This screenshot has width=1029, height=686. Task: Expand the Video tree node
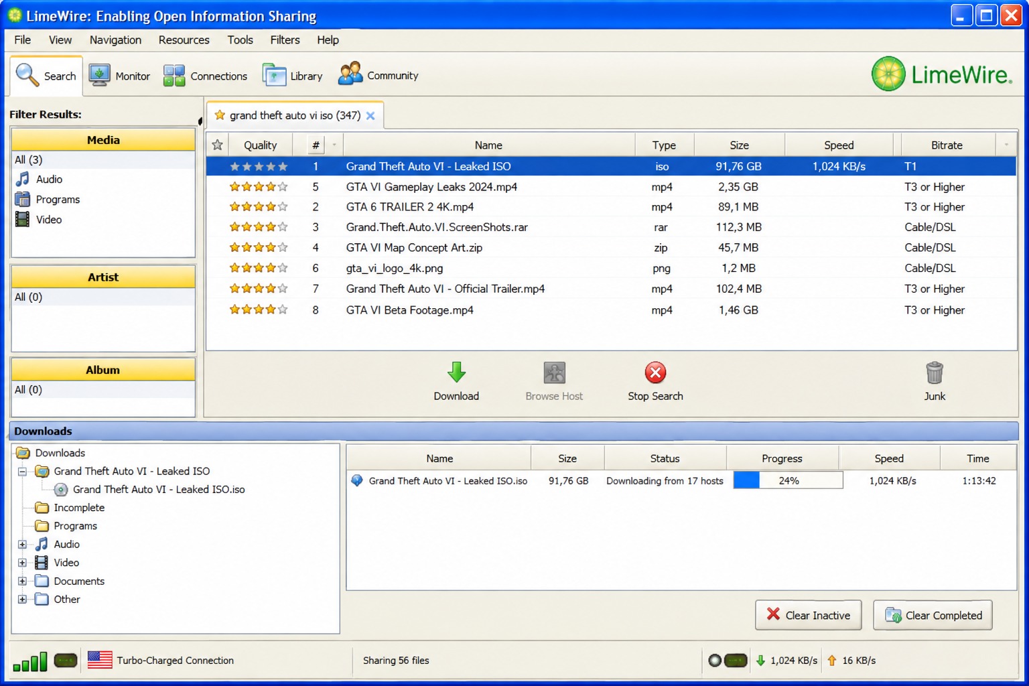[22, 563]
